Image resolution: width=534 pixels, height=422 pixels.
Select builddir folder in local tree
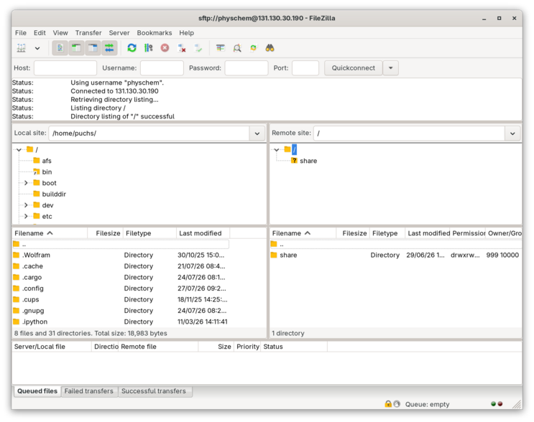pos(54,194)
